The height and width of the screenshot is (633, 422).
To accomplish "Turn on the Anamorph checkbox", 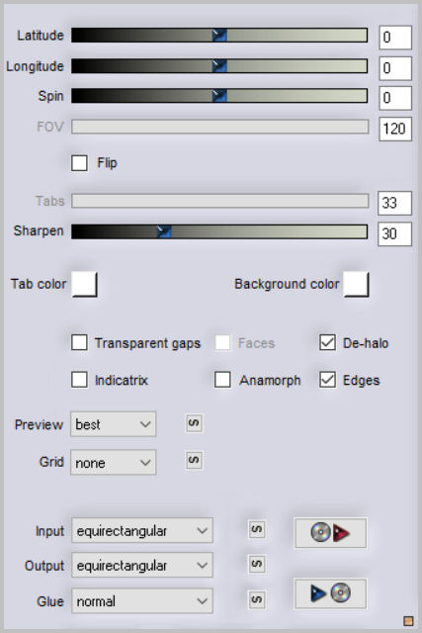I will (x=222, y=380).
